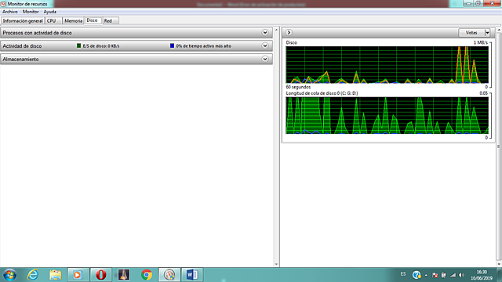502x282 pixels.
Task: Click the right pane scrollbar up arrow
Action: (x=499, y=30)
